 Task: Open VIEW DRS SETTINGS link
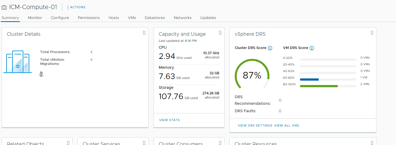coord(255,125)
